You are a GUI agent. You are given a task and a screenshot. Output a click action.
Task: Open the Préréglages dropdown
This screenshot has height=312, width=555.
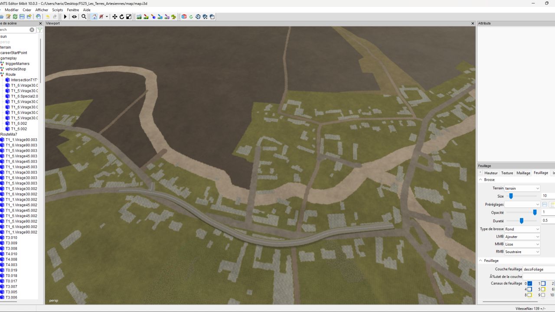(522, 205)
